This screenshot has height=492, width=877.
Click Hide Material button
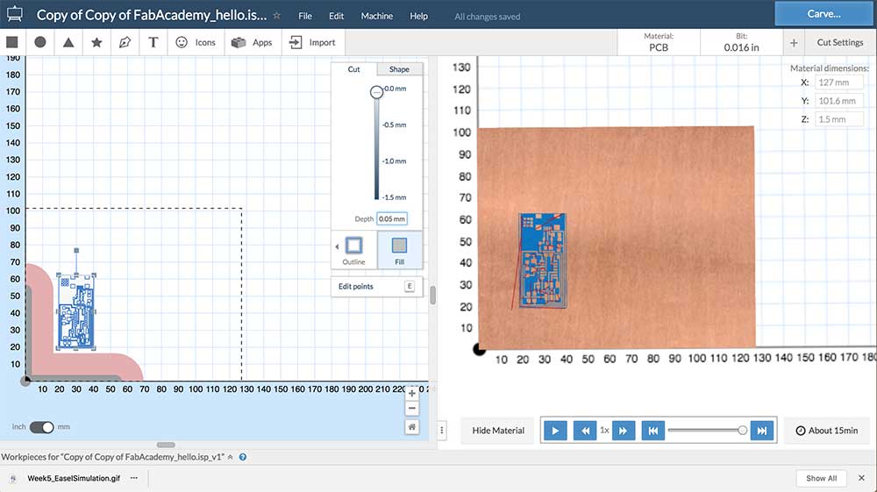click(498, 431)
